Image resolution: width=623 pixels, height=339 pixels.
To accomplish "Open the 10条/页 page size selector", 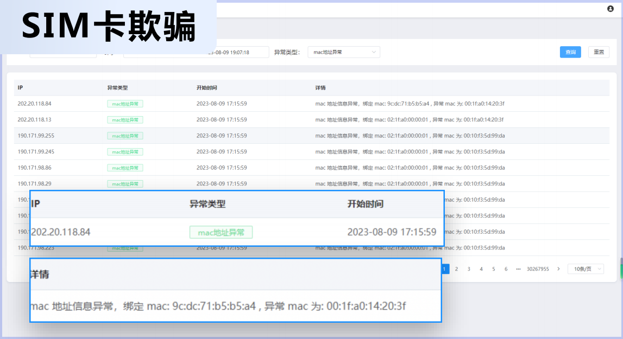I will click(585, 269).
